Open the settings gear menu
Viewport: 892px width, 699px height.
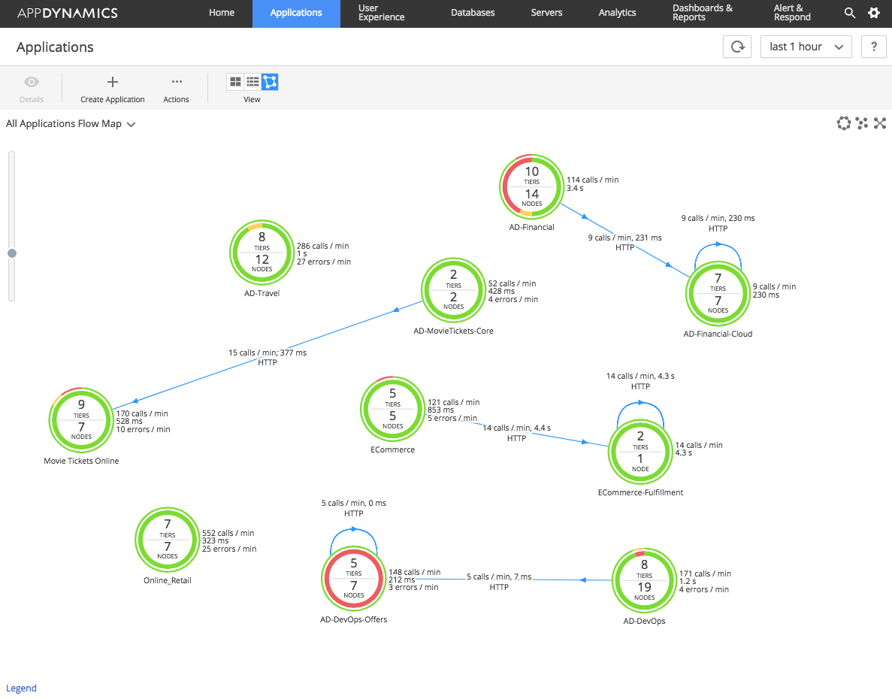coord(874,13)
